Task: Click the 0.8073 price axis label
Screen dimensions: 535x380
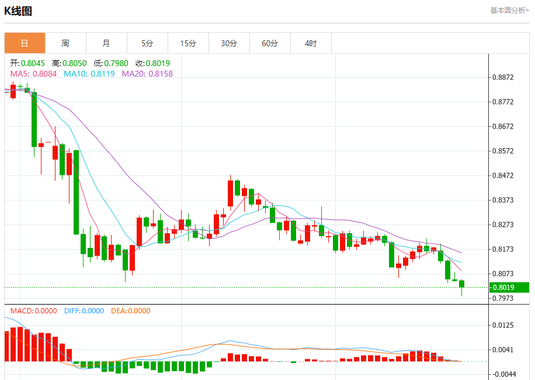Action: [503, 274]
